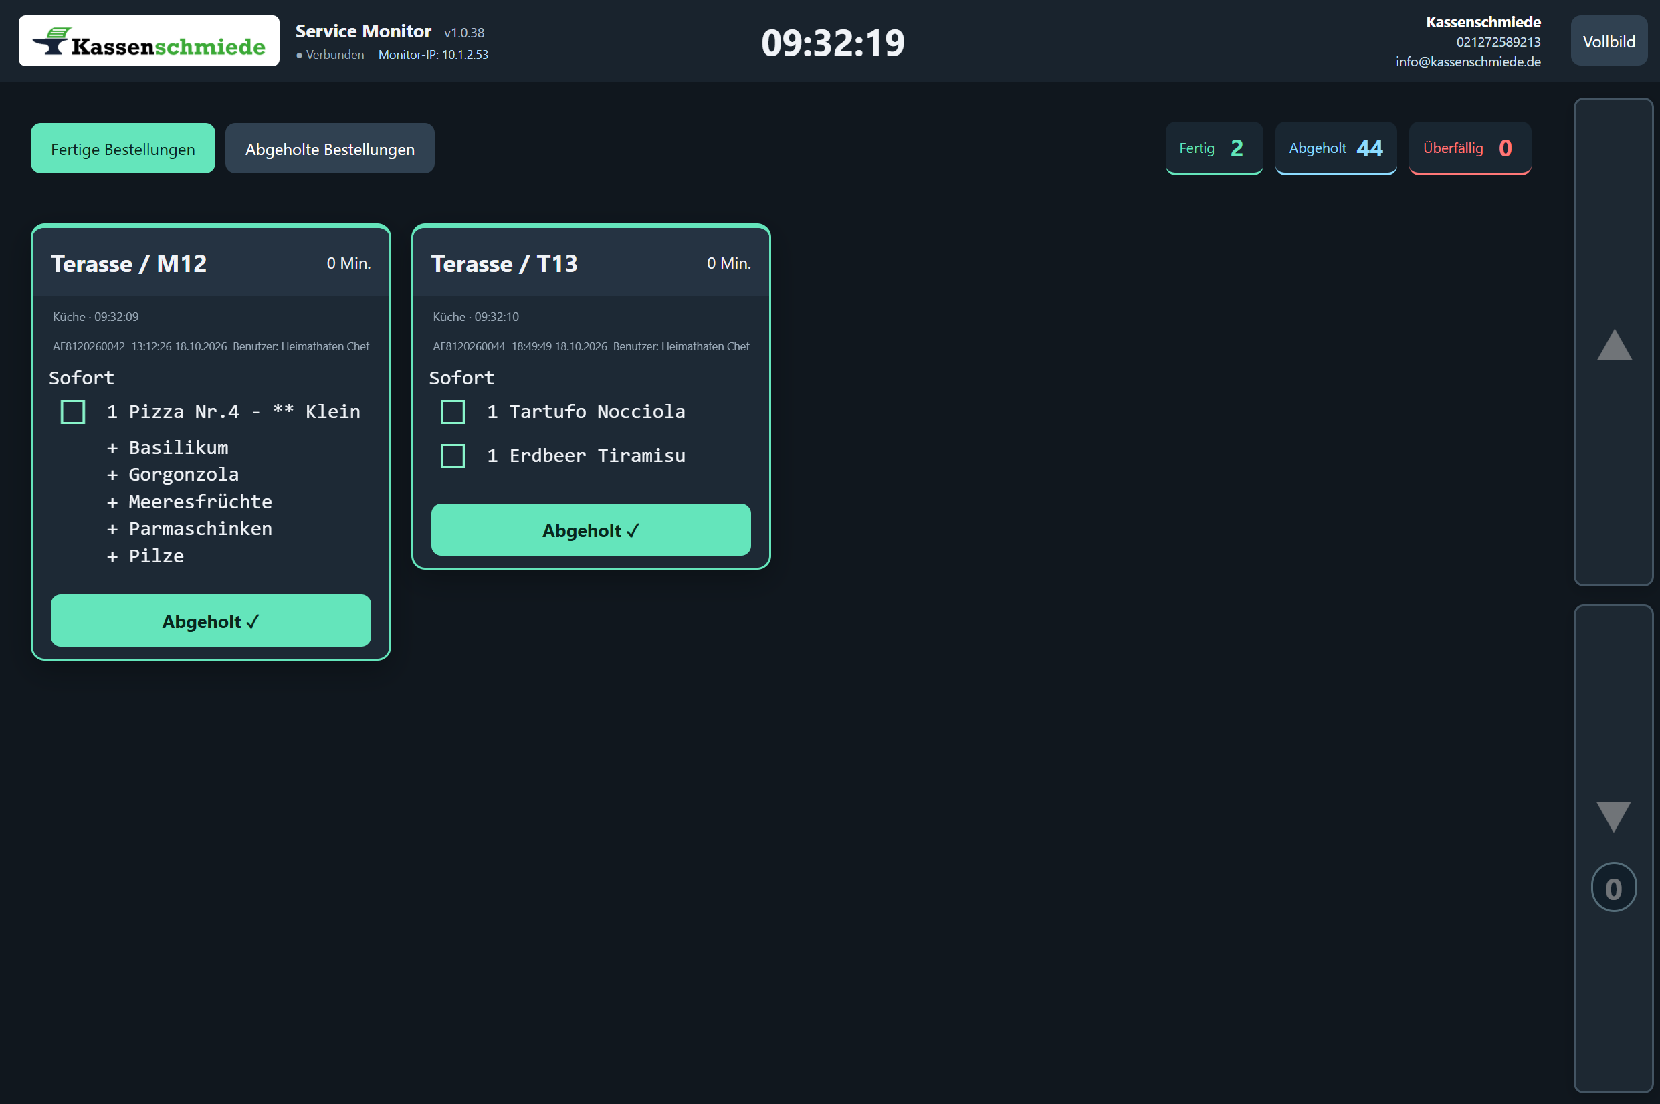Click the + Parmaschinken topping line

(x=189, y=529)
